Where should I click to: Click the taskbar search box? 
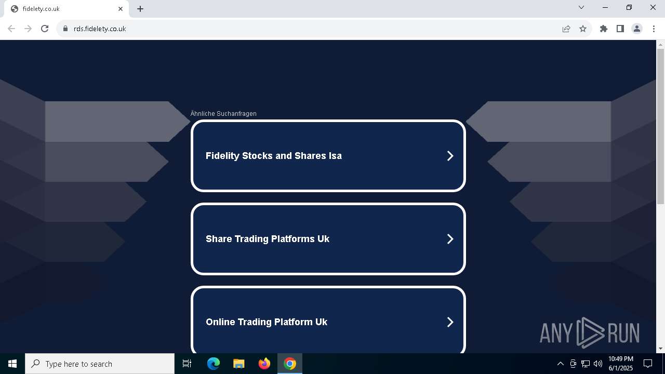[x=100, y=364]
